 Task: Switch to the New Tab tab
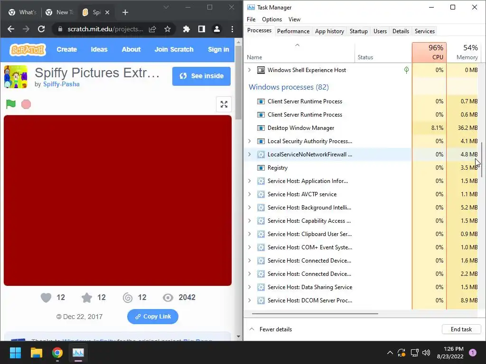coord(59,12)
